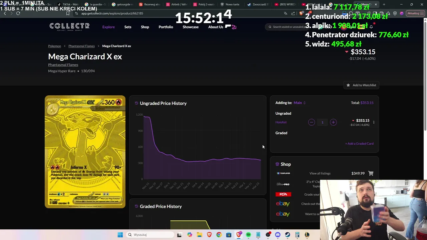Reload the page with browser refresh button
The image size is (427, 240).
[x=18, y=13]
